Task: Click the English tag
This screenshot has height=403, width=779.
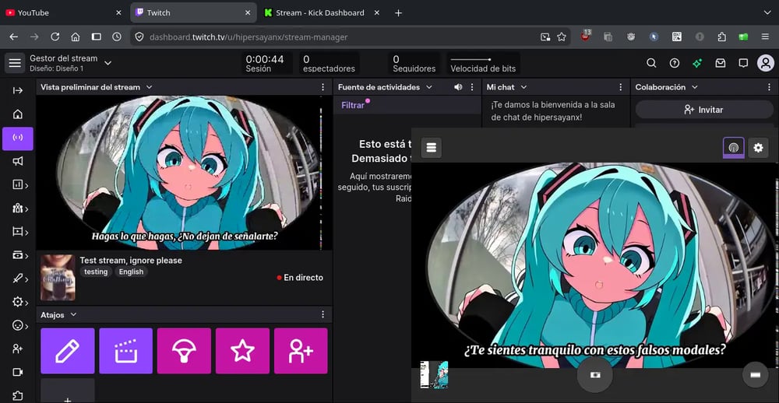Action: click(x=131, y=272)
